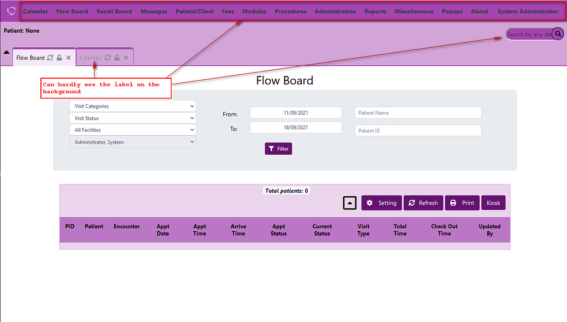
Task: Click the Kiosk button
Action: click(493, 203)
